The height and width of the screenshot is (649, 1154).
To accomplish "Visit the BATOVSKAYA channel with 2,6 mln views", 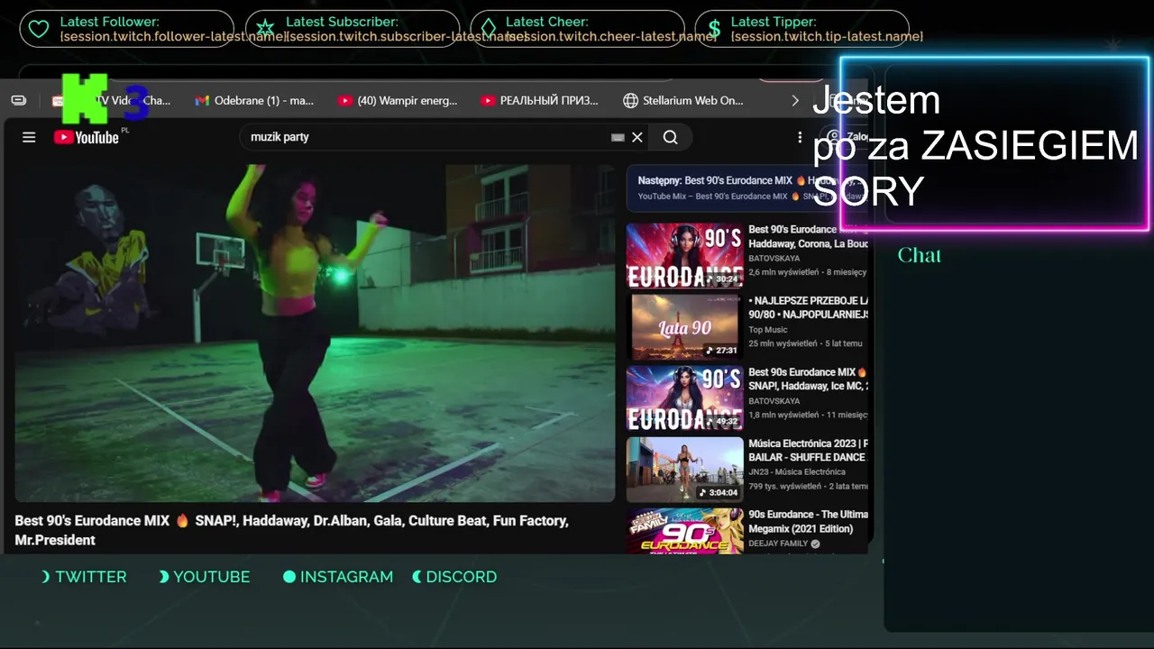I will 774,258.
